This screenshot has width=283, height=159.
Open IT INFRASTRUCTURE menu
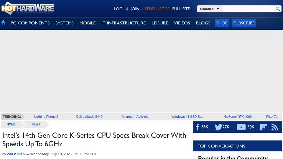[124, 23]
